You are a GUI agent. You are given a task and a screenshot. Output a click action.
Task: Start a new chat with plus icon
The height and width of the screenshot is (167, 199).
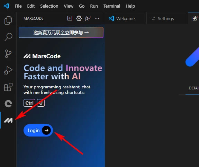[x=70, y=18]
